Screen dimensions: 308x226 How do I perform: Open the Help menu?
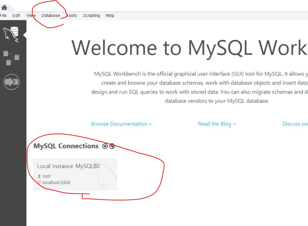(x=110, y=15)
